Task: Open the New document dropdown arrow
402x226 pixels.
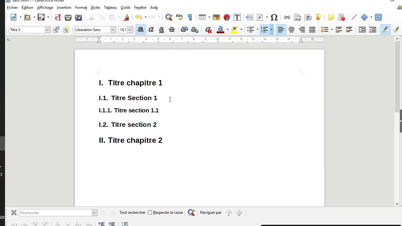Action: point(20,18)
